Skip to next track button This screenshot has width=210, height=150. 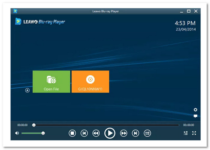pyautogui.click(x=135, y=133)
